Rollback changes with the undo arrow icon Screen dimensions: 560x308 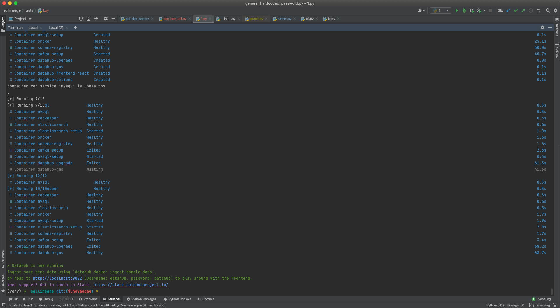point(539,10)
